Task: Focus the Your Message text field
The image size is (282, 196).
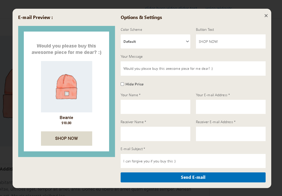Action: tap(193, 68)
